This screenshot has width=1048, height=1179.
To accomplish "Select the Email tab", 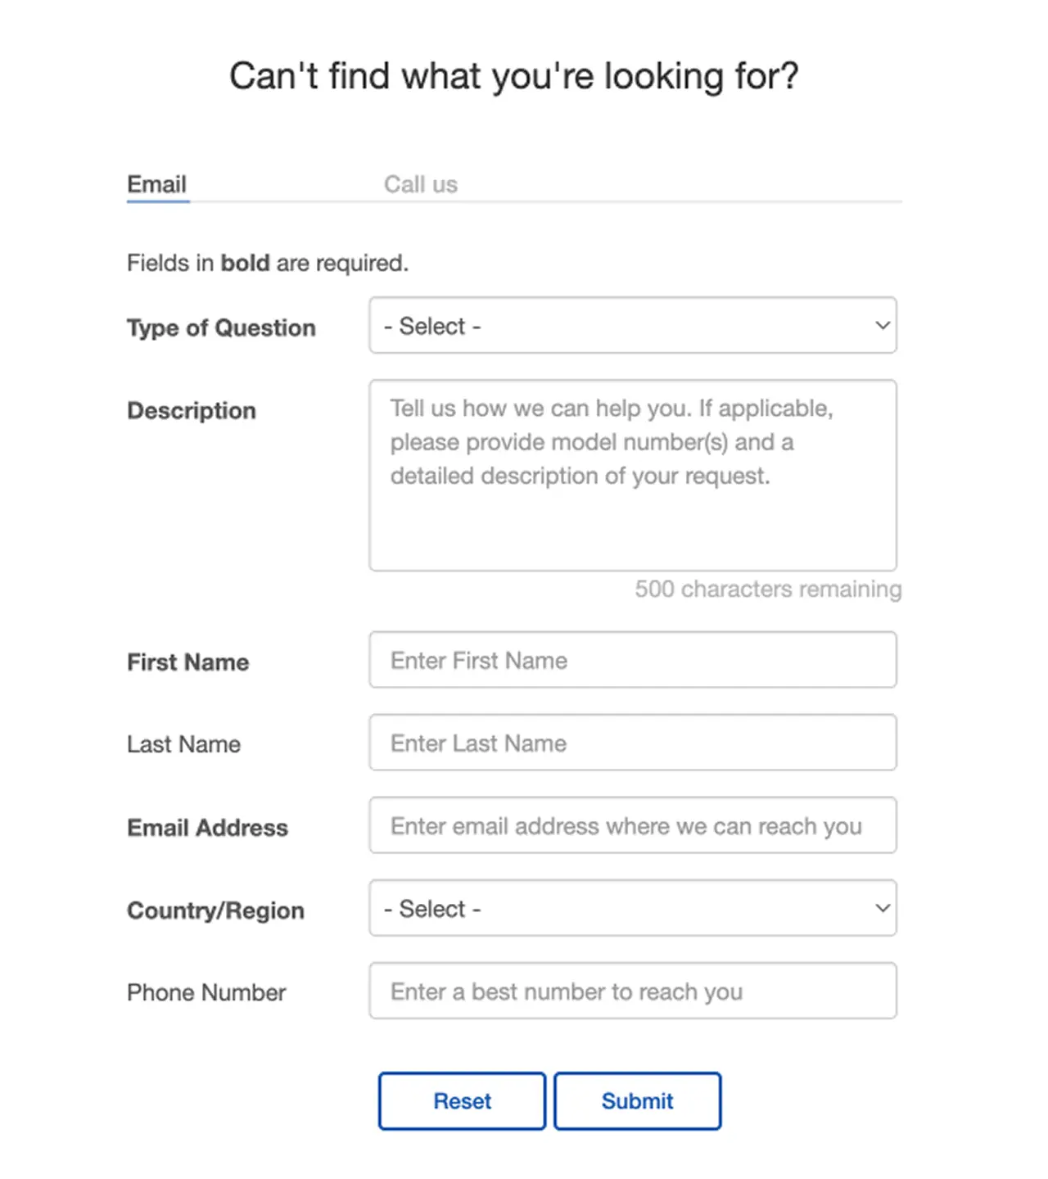I will 156,183.
